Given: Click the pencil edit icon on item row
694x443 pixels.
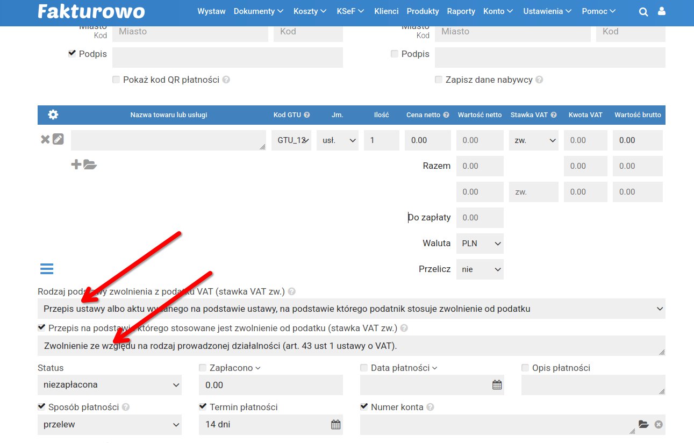Looking at the screenshot, I should coord(58,140).
